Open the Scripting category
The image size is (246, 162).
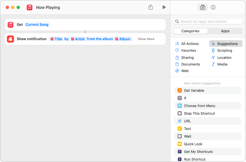coord(224,51)
